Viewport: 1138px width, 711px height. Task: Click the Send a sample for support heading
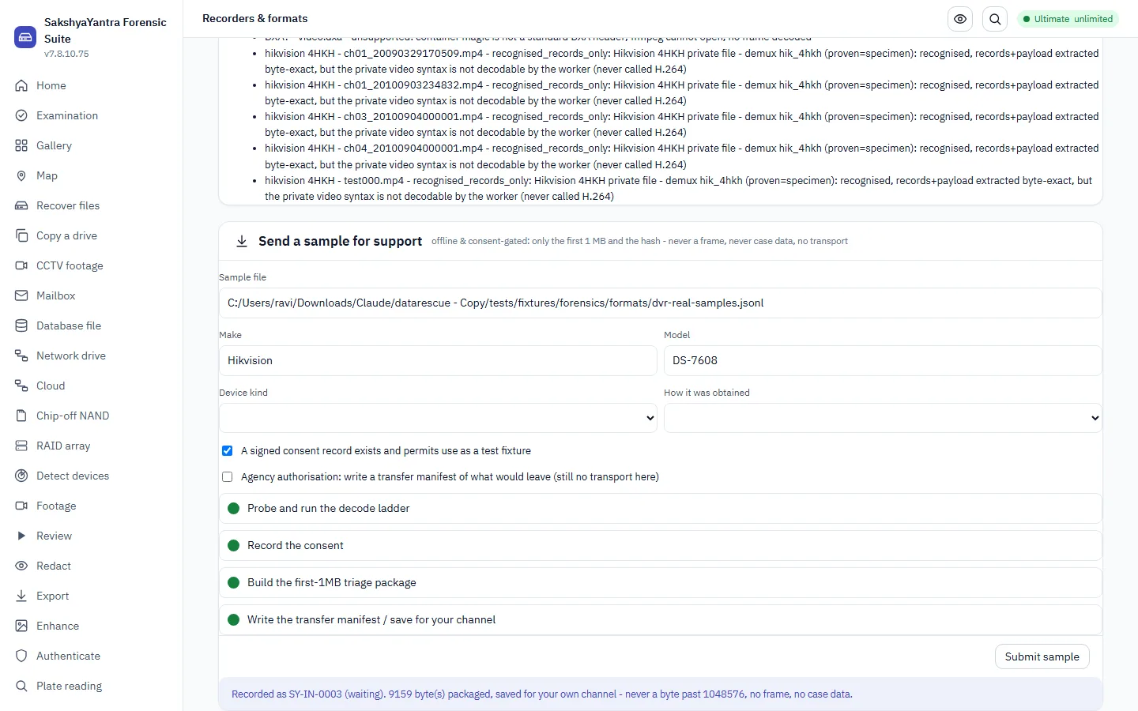click(x=340, y=241)
